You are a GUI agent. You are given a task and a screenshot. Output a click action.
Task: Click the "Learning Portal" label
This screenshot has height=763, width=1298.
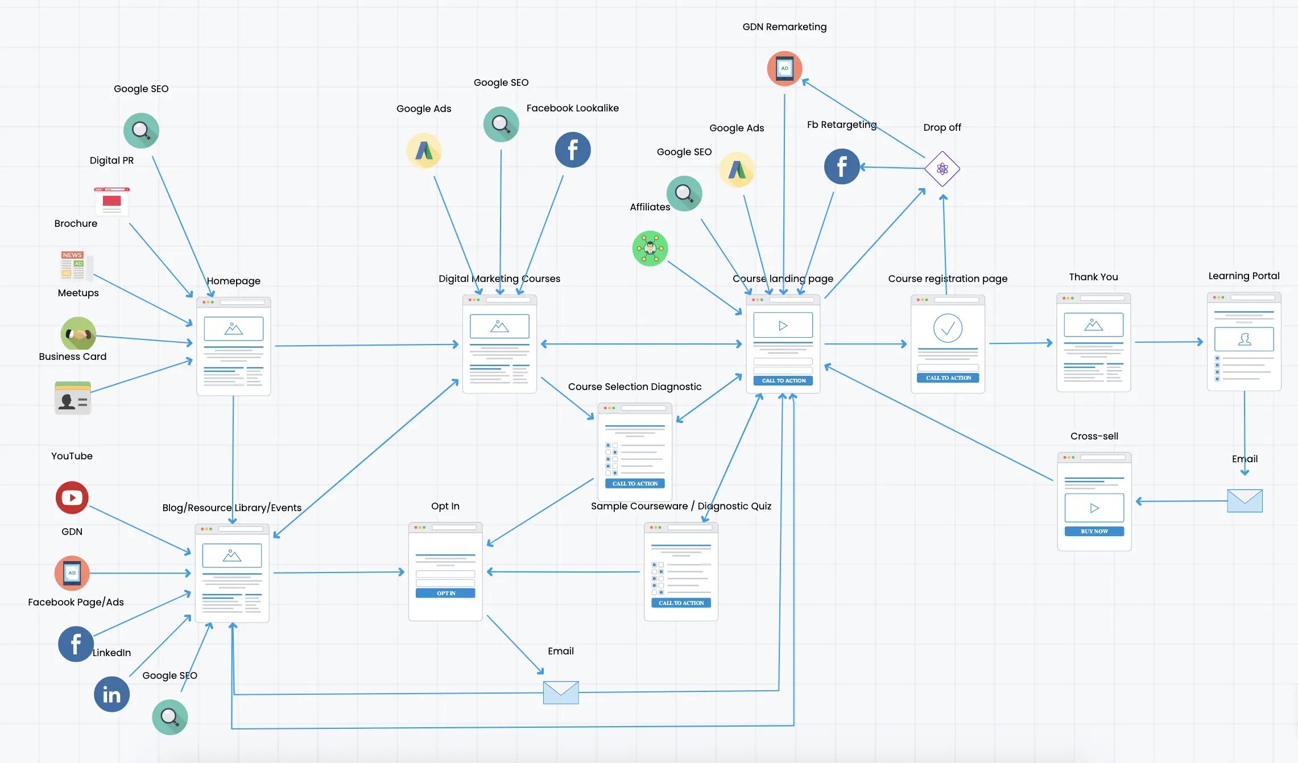pos(1244,276)
